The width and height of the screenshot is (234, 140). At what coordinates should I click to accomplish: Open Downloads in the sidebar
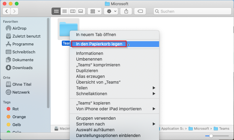(x=19, y=68)
